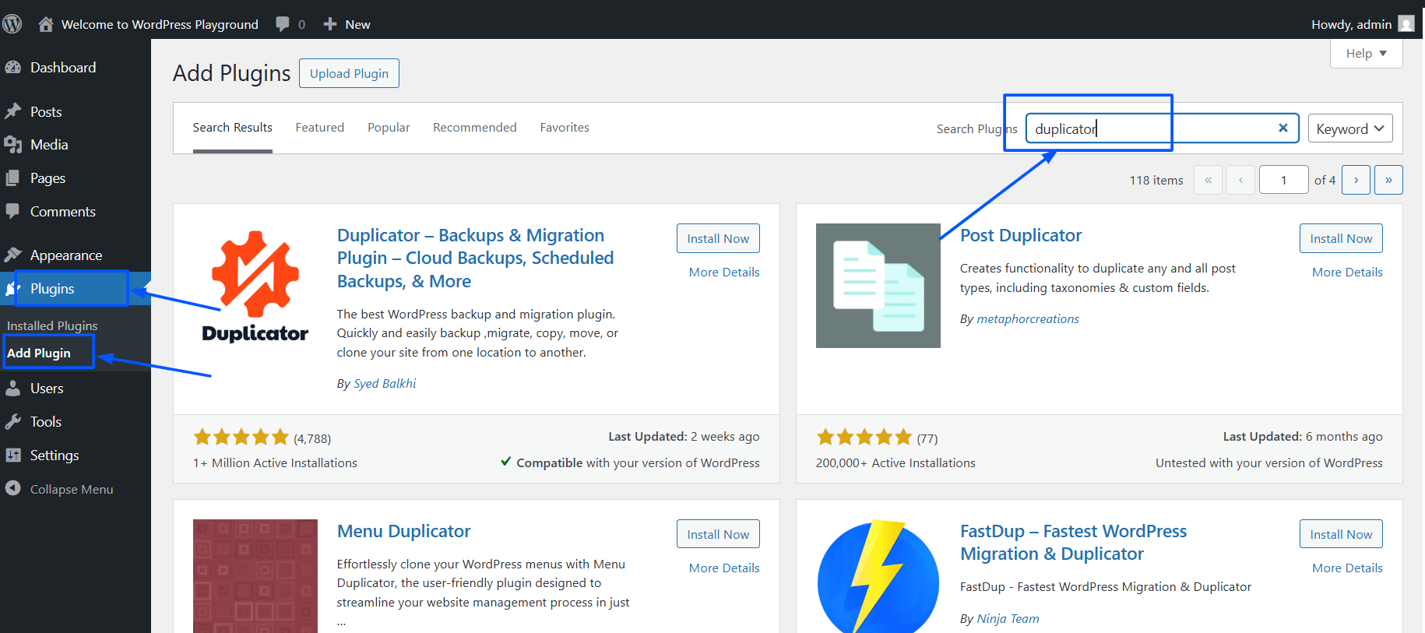Viewport: 1425px width, 633px height.
Task: Open the FastDup title link
Action: pyautogui.click(x=1073, y=543)
